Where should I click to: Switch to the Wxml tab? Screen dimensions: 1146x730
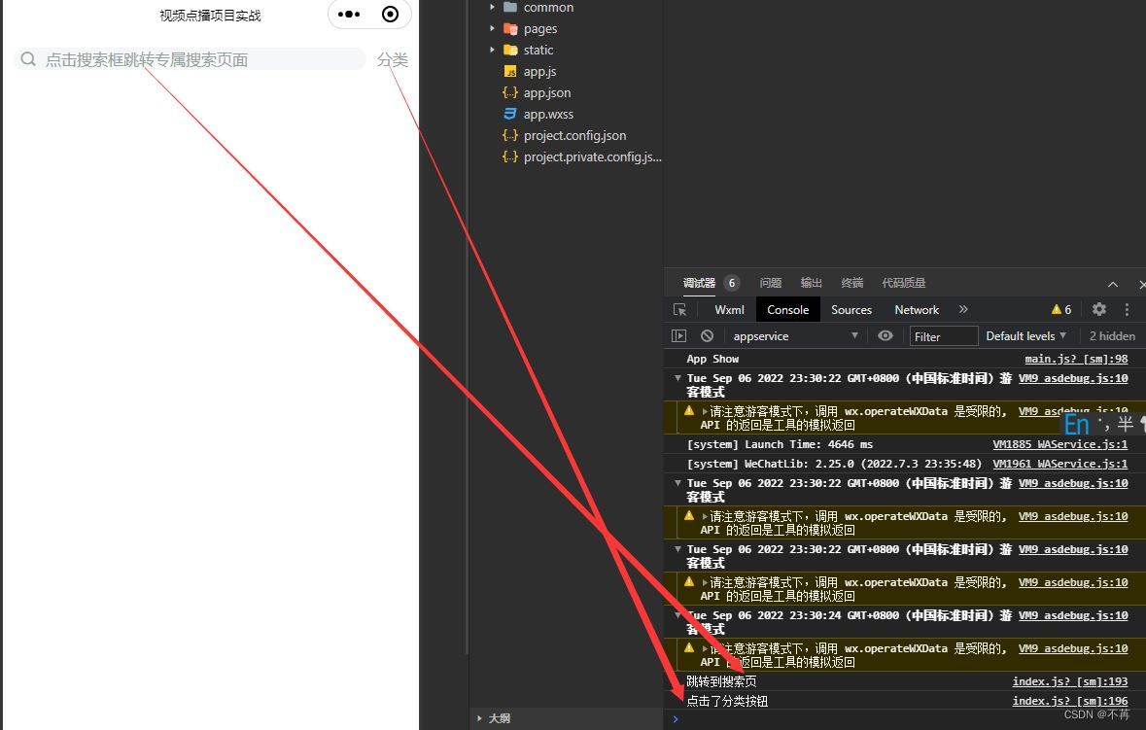coord(729,310)
